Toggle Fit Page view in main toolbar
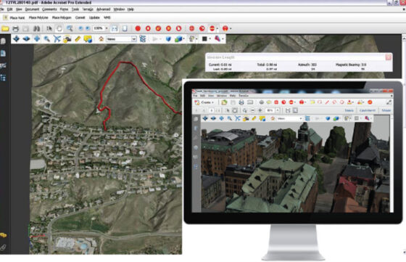 click(x=125, y=28)
